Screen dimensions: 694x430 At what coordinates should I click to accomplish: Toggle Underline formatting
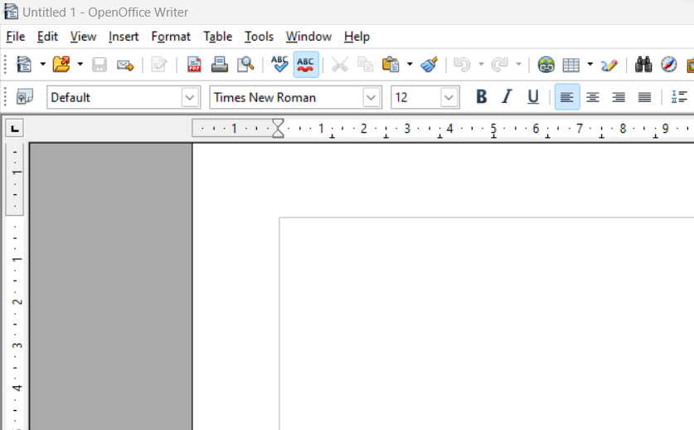tap(533, 96)
